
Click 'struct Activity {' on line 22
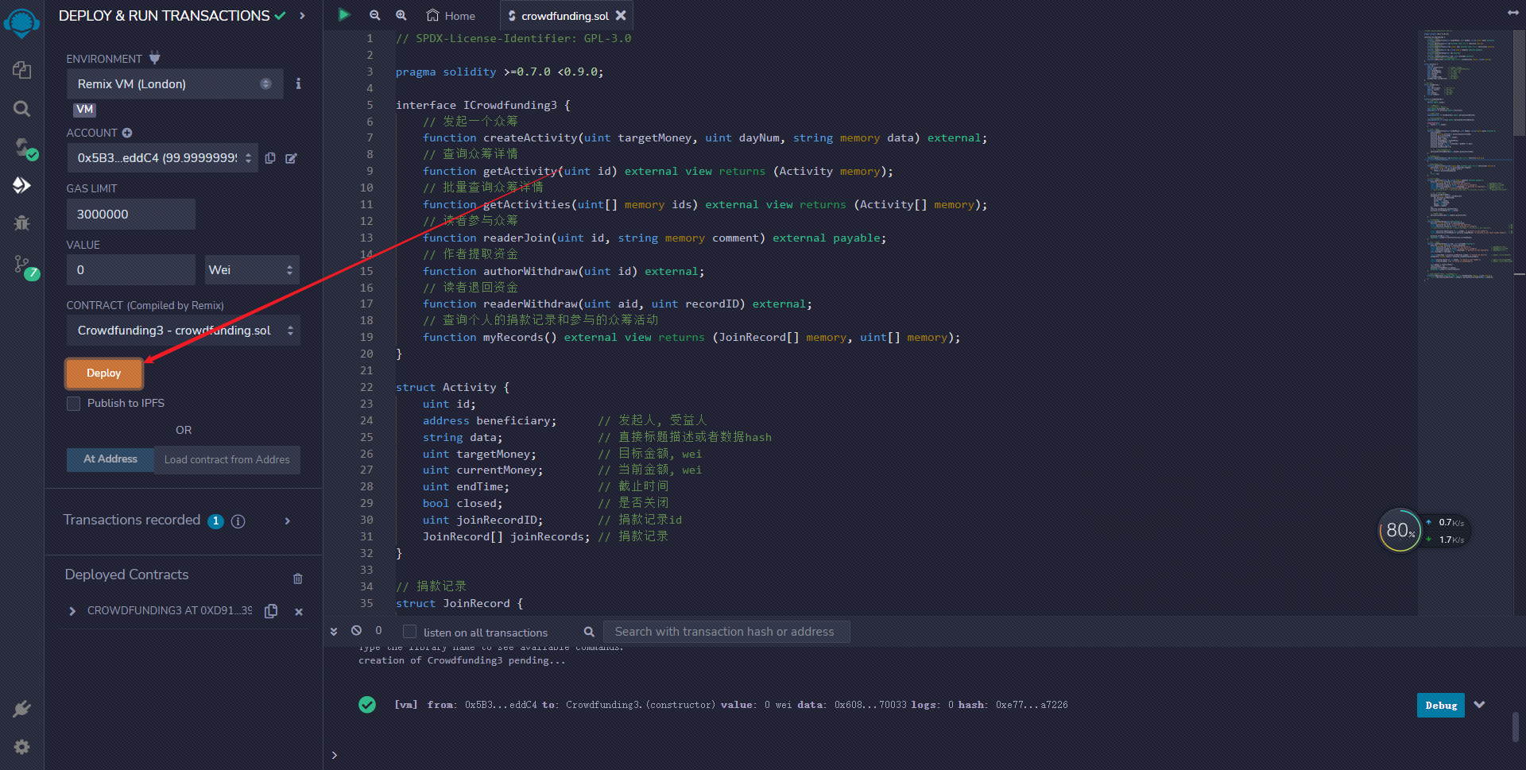click(x=452, y=387)
